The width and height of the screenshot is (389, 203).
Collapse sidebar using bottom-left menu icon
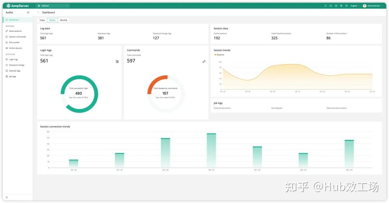point(6,197)
